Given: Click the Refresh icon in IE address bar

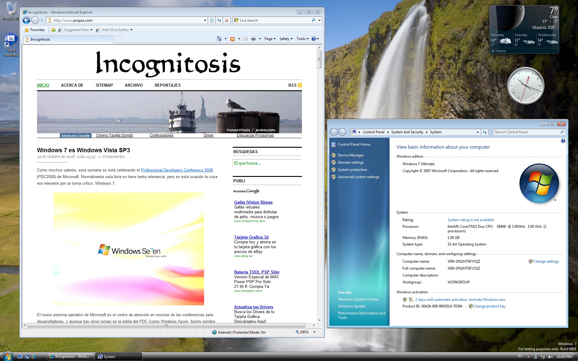Looking at the screenshot, I should tap(219, 20).
